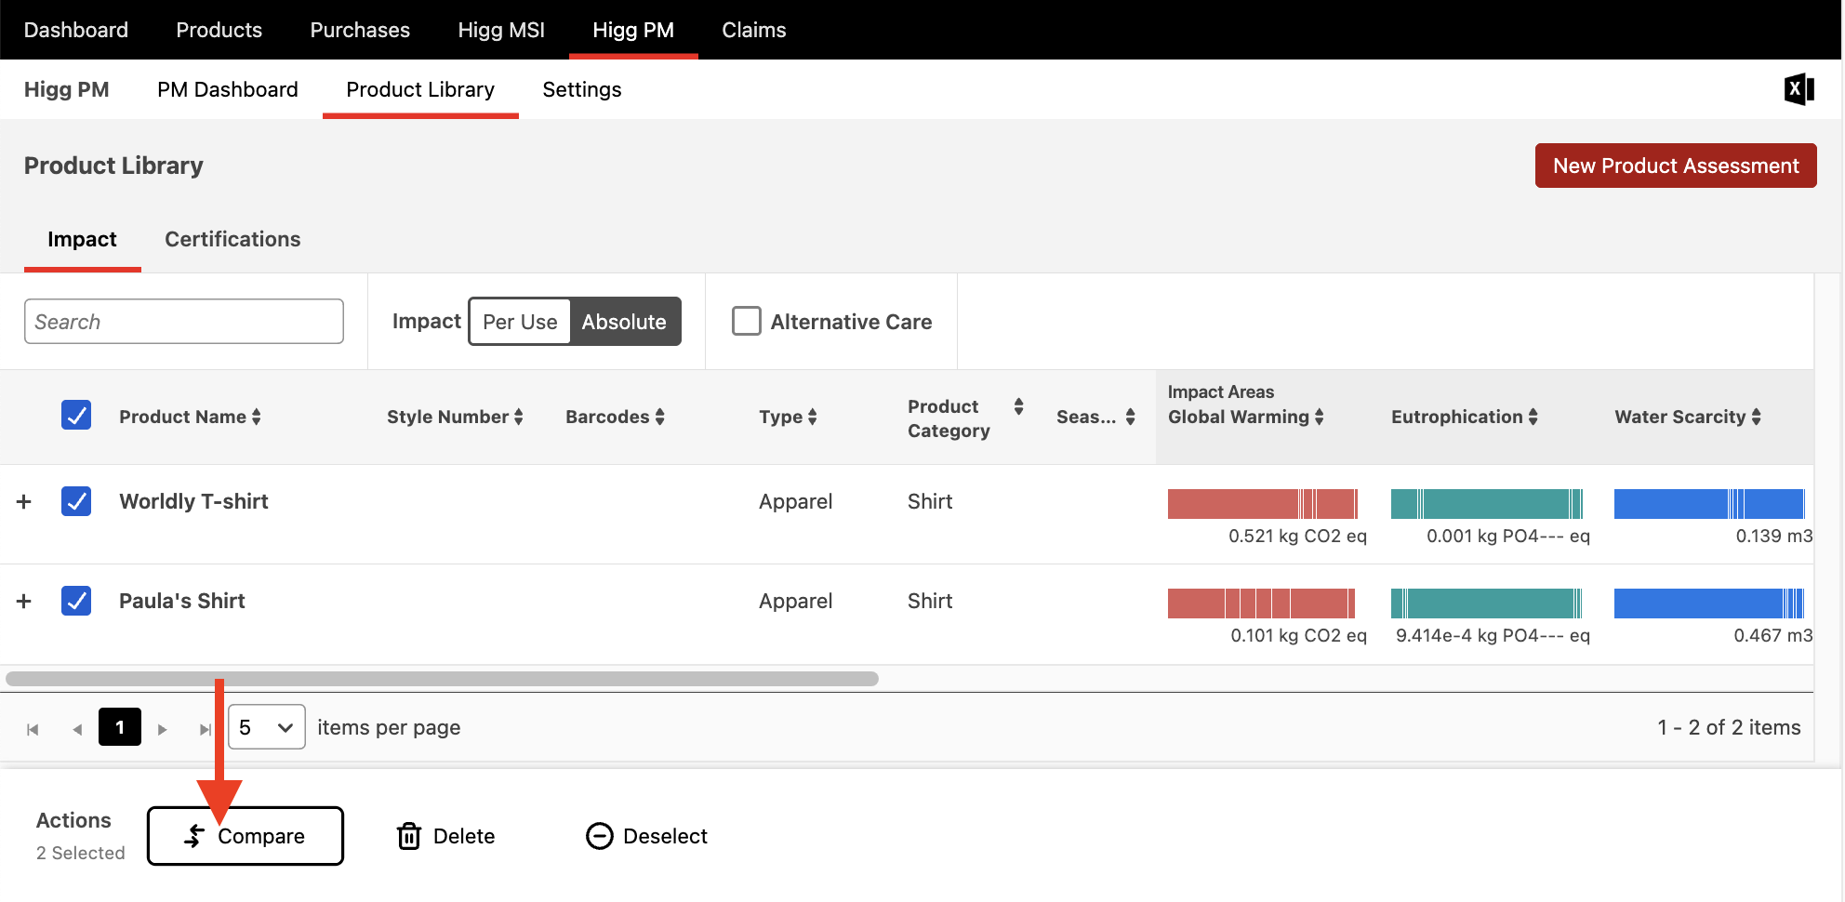Go to the next results page
The image size is (1845, 902).
pyautogui.click(x=163, y=729)
